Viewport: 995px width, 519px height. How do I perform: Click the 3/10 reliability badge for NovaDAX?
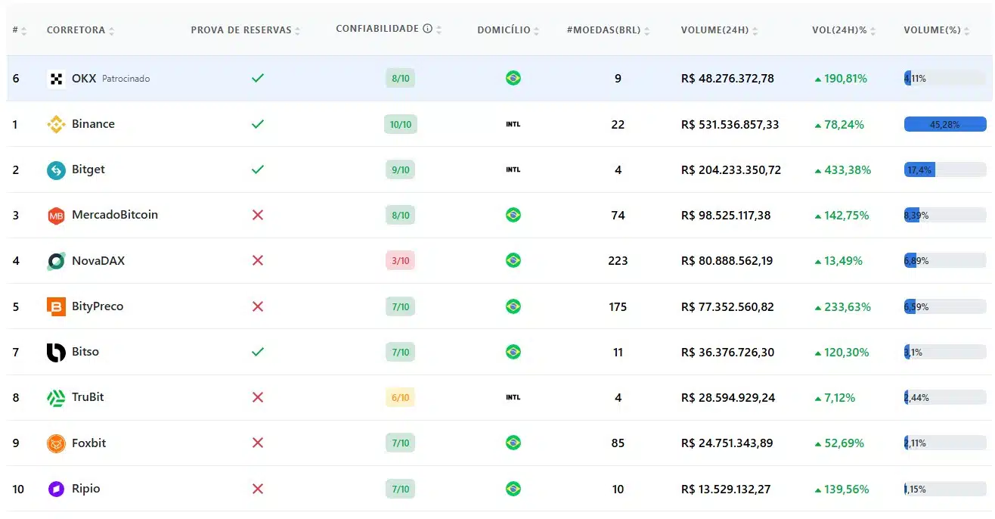tap(401, 260)
